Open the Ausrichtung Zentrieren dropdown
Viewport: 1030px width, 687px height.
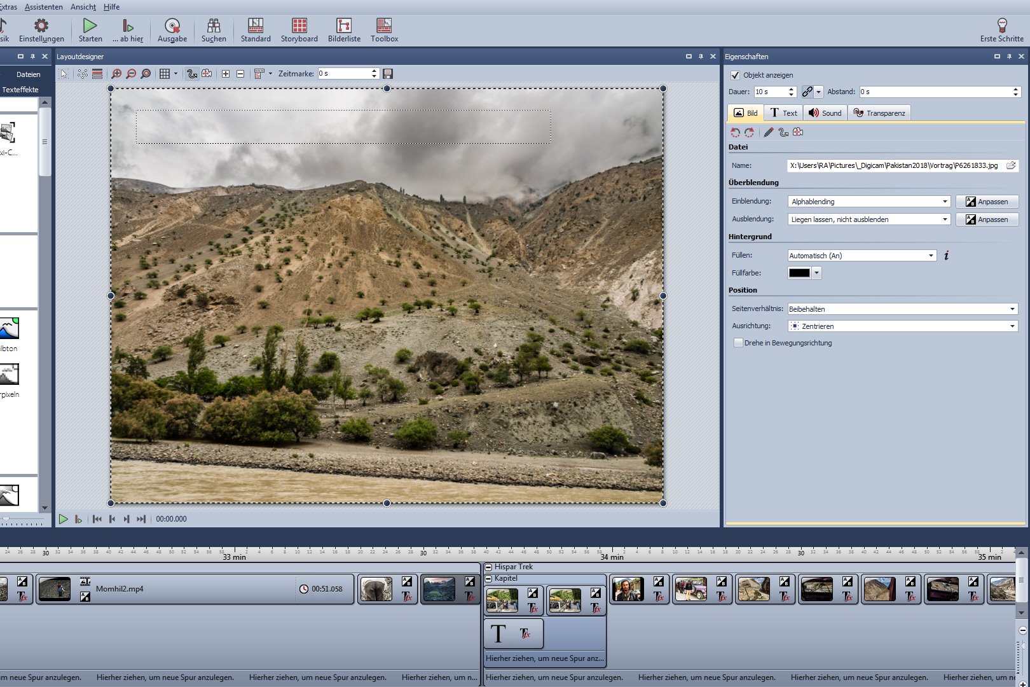(902, 326)
